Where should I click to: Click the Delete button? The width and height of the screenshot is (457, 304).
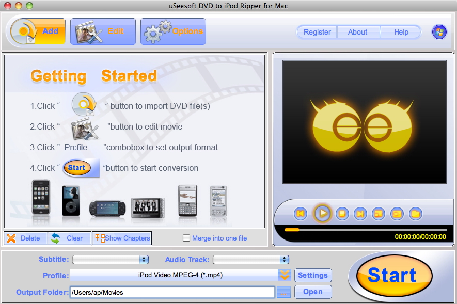pos(26,238)
